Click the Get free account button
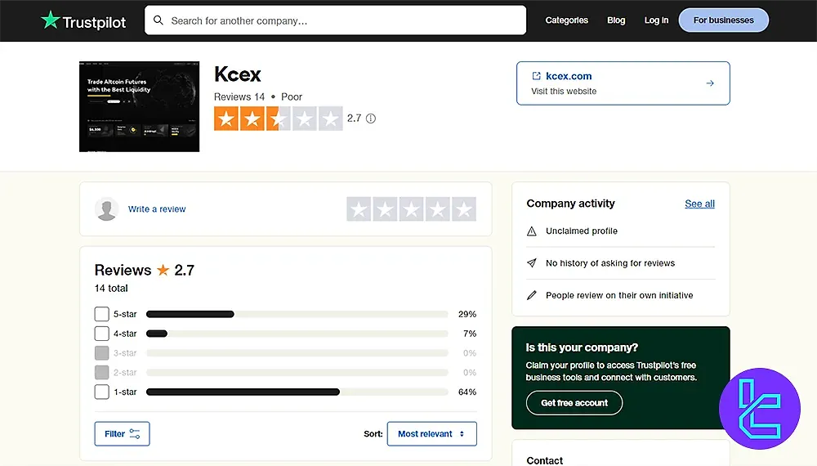 point(574,403)
